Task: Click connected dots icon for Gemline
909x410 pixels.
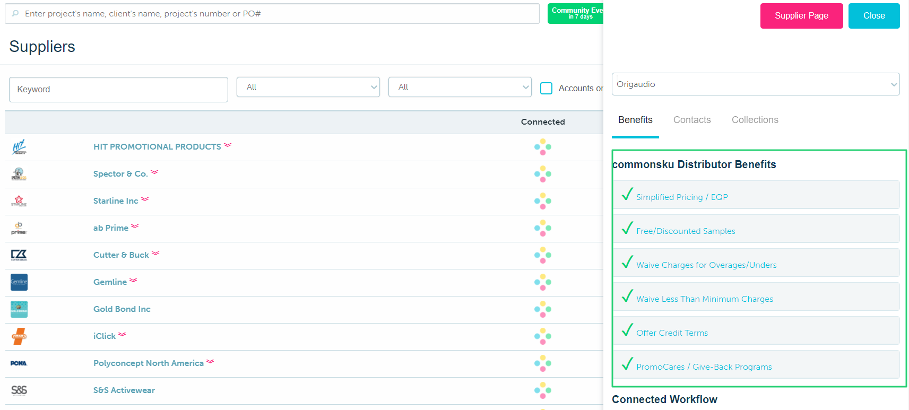Action: (x=543, y=282)
